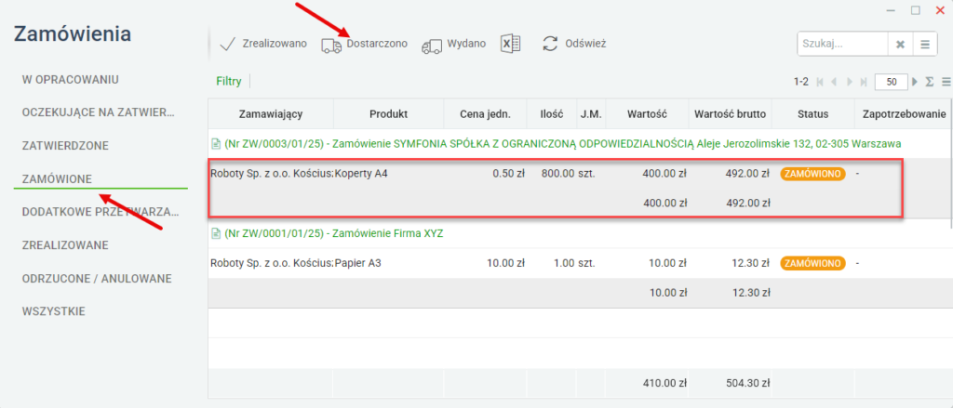Viewport: 953px width, 408px height.
Task: Click the sigma summary icon
Action: (930, 82)
